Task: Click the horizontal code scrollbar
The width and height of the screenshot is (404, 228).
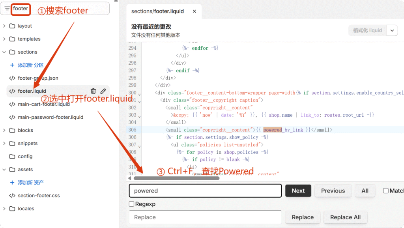Action: [x=176, y=178]
